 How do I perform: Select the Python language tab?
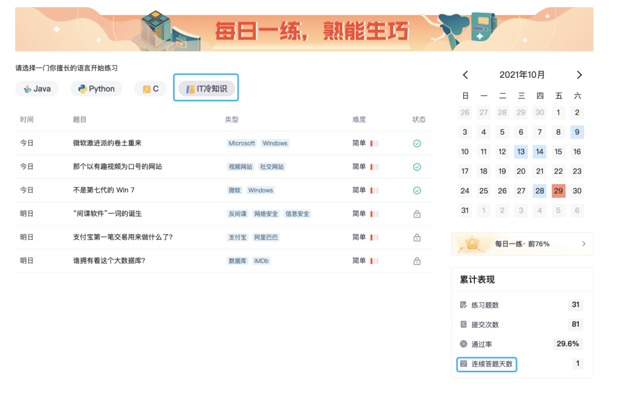(96, 89)
